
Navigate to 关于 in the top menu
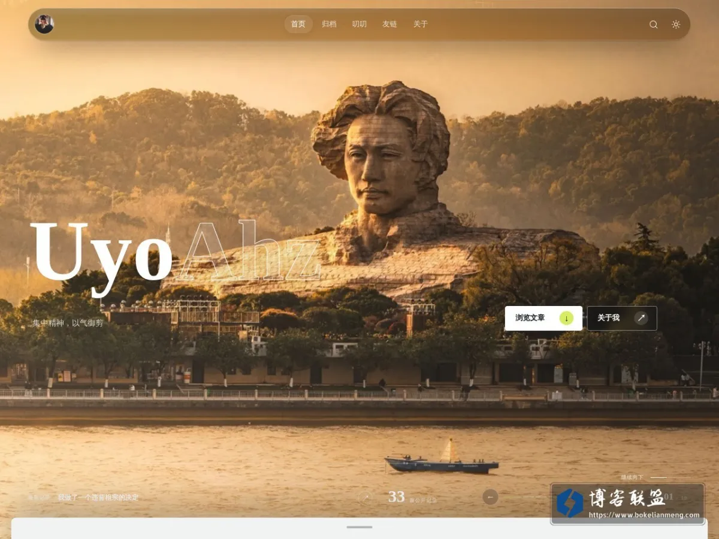pyautogui.click(x=421, y=25)
